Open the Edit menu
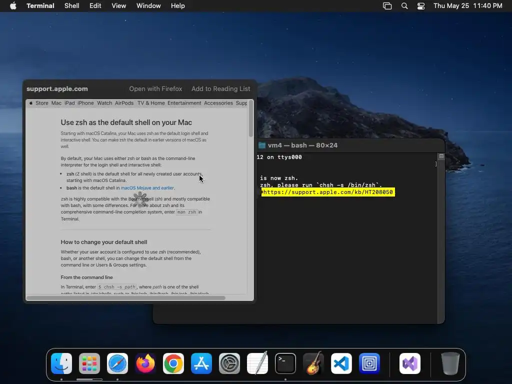512x384 pixels. click(x=95, y=6)
